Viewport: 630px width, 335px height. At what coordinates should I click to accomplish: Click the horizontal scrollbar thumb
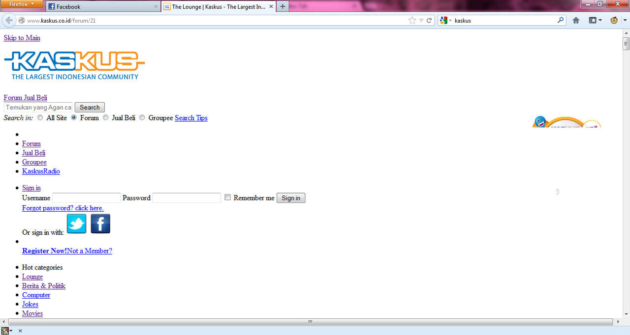311,322
